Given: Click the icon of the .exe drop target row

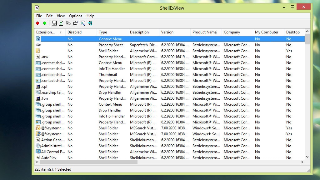Looking at the screenshot, I should [x=38, y=92].
